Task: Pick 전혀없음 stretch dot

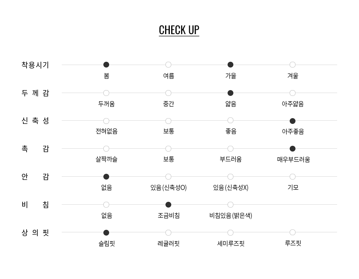Action: click(106, 121)
